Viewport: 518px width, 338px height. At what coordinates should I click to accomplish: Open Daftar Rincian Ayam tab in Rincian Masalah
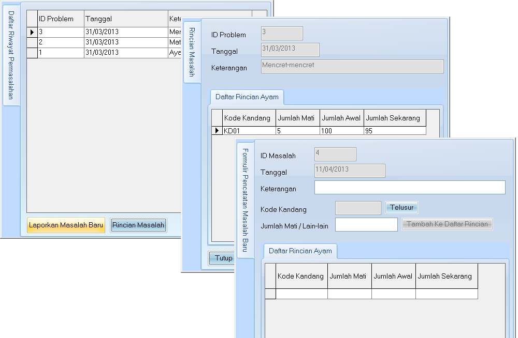tap(247, 97)
